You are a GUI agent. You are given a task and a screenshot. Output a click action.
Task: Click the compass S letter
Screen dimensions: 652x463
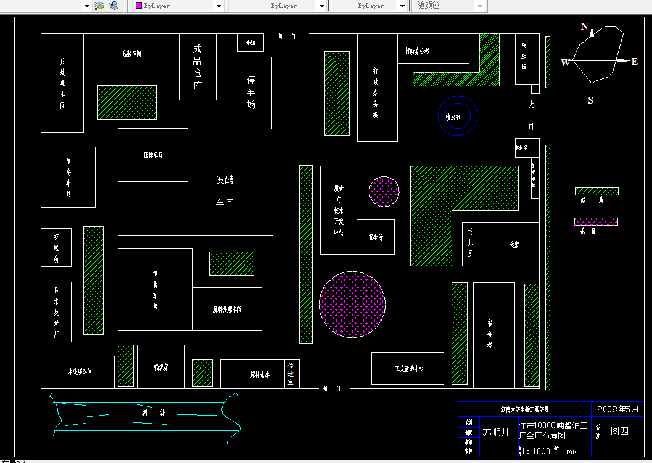click(590, 100)
